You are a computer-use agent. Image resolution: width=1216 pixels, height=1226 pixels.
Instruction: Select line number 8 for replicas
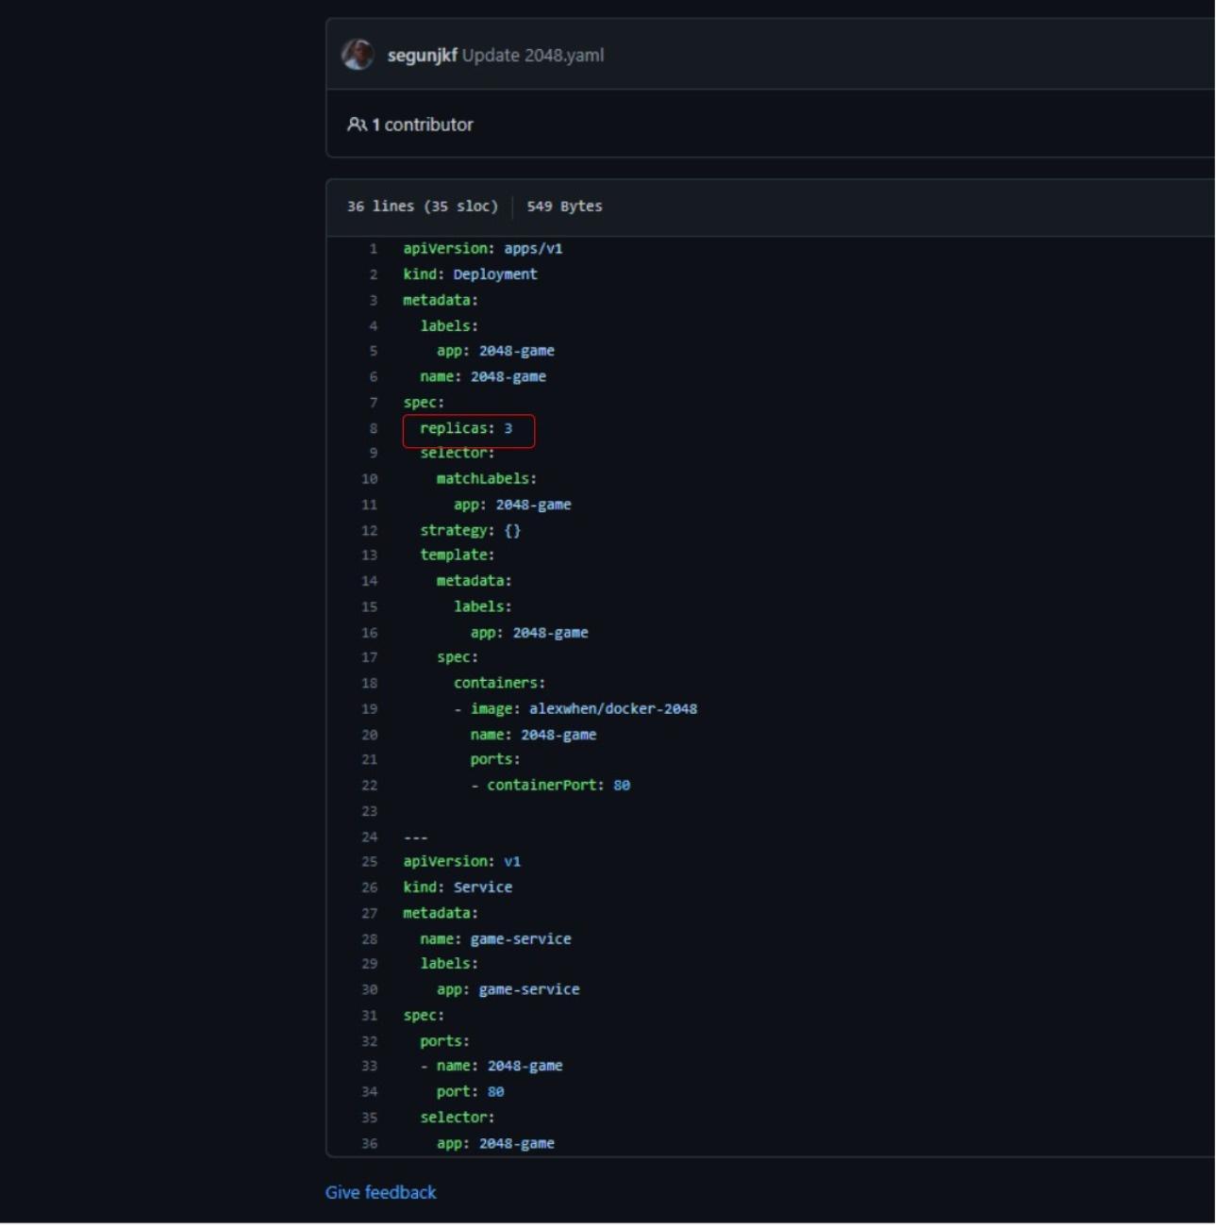(374, 428)
